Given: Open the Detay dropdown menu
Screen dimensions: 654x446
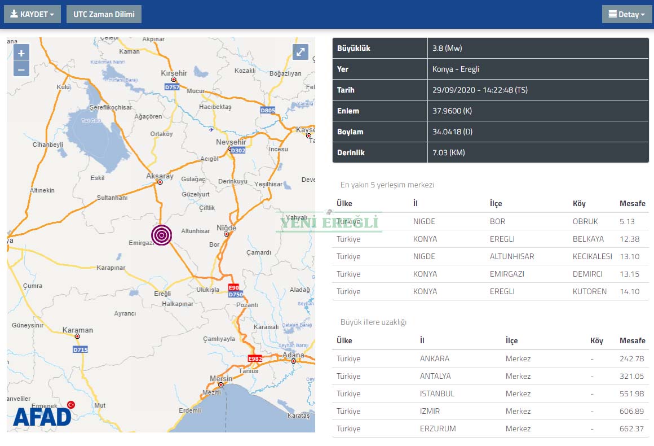Looking at the screenshot, I should [626, 14].
